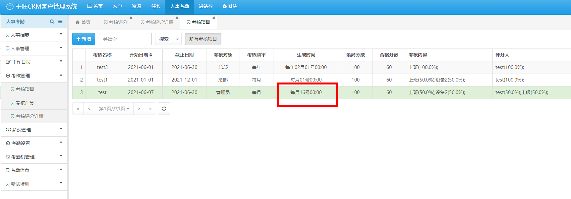Image resolution: width=571 pixels, height=199 pixels.
Task: Expand the 考勤机管理 sidebar section
Action: click(34, 157)
